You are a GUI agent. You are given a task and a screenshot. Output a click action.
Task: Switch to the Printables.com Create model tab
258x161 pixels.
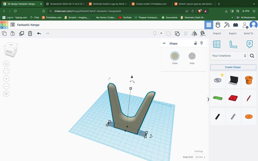151,4
